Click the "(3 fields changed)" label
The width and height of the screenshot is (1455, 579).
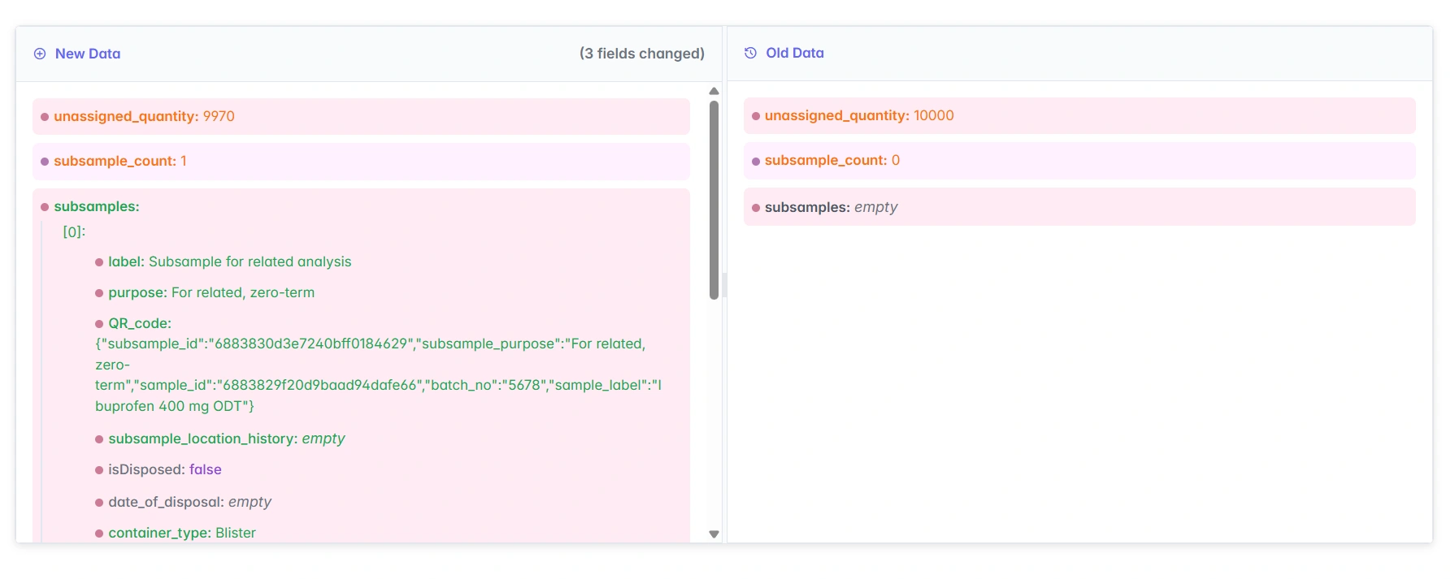coord(641,54)
